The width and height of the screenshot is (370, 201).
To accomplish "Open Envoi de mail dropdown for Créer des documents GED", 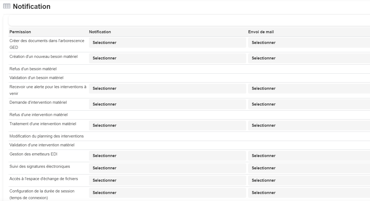I will 309,43.
